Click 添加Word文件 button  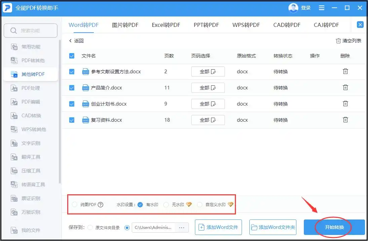click(218, 227)
